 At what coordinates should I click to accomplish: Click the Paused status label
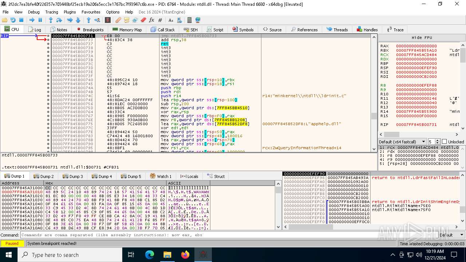tap(12, 243)
